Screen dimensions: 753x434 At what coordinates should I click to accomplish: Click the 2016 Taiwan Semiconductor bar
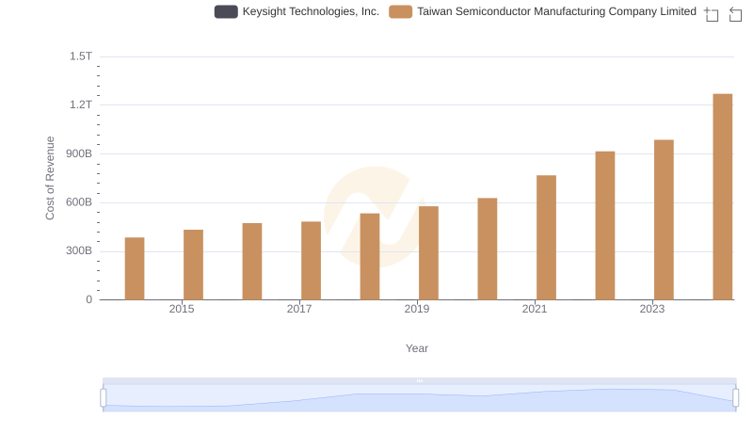[x=252, y=261]
